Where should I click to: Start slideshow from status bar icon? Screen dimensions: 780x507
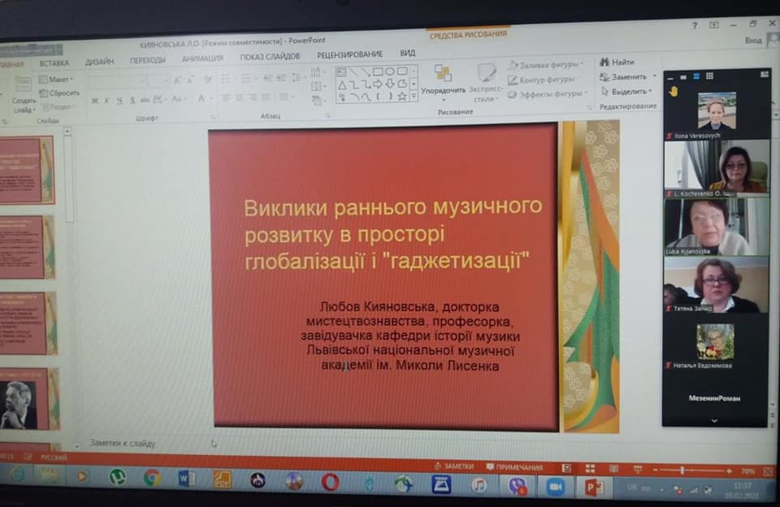[638, 469]
